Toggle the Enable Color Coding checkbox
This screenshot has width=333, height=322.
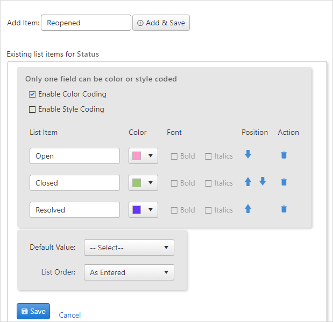click(32, 94)
